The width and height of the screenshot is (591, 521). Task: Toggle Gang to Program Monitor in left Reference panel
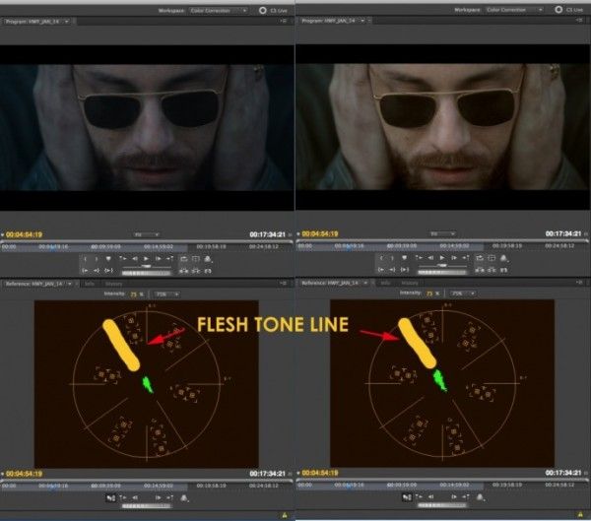click(x=110, y=498)
